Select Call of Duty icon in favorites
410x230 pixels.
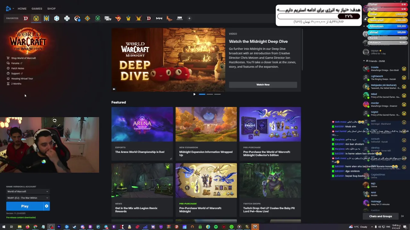coord(108,19)
